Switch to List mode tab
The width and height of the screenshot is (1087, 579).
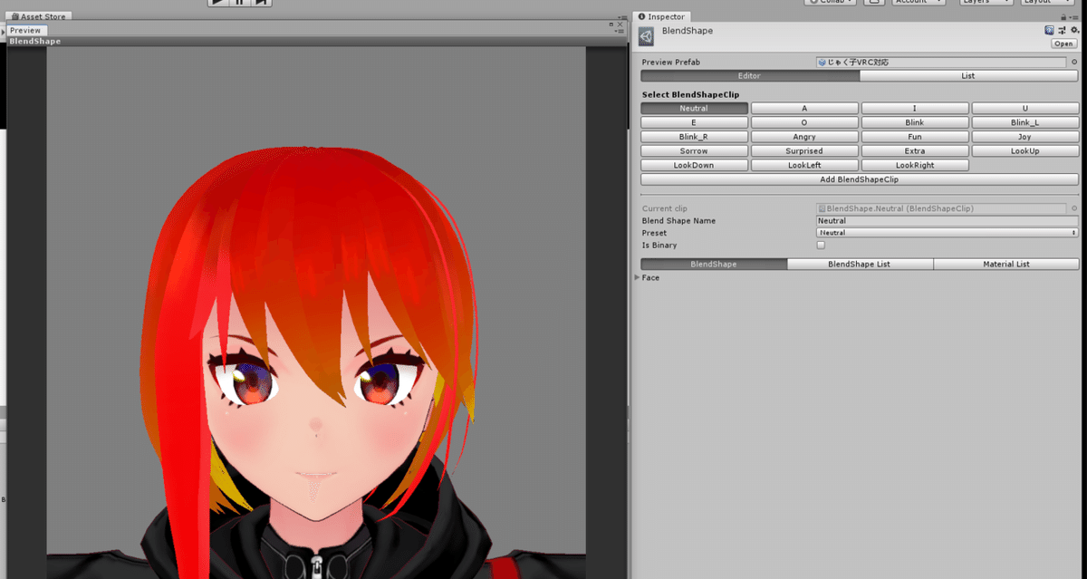point(968,76)
